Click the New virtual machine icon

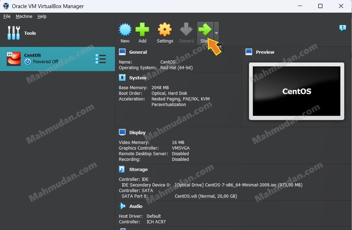tap(125, 30)
